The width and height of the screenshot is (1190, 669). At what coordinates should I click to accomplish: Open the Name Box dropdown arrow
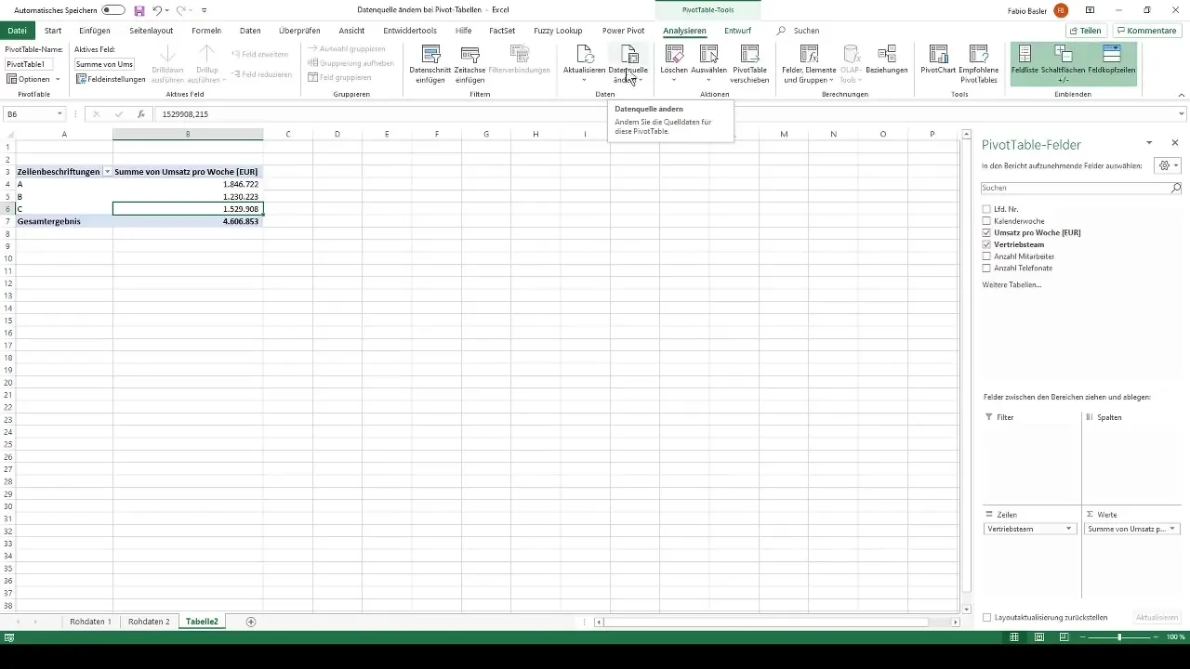tap(59, 114)
